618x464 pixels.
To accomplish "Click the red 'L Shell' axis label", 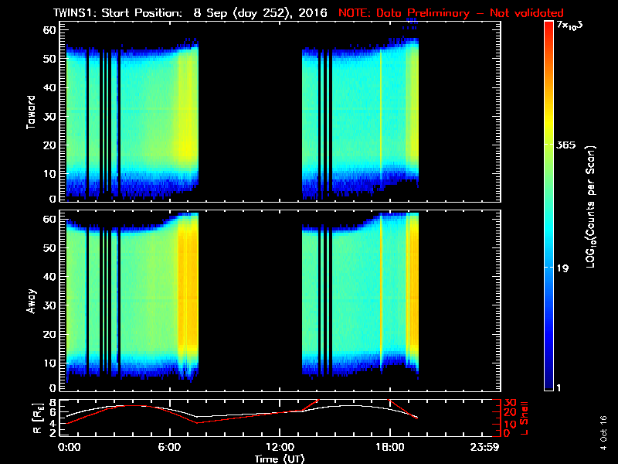I will 525,418.
